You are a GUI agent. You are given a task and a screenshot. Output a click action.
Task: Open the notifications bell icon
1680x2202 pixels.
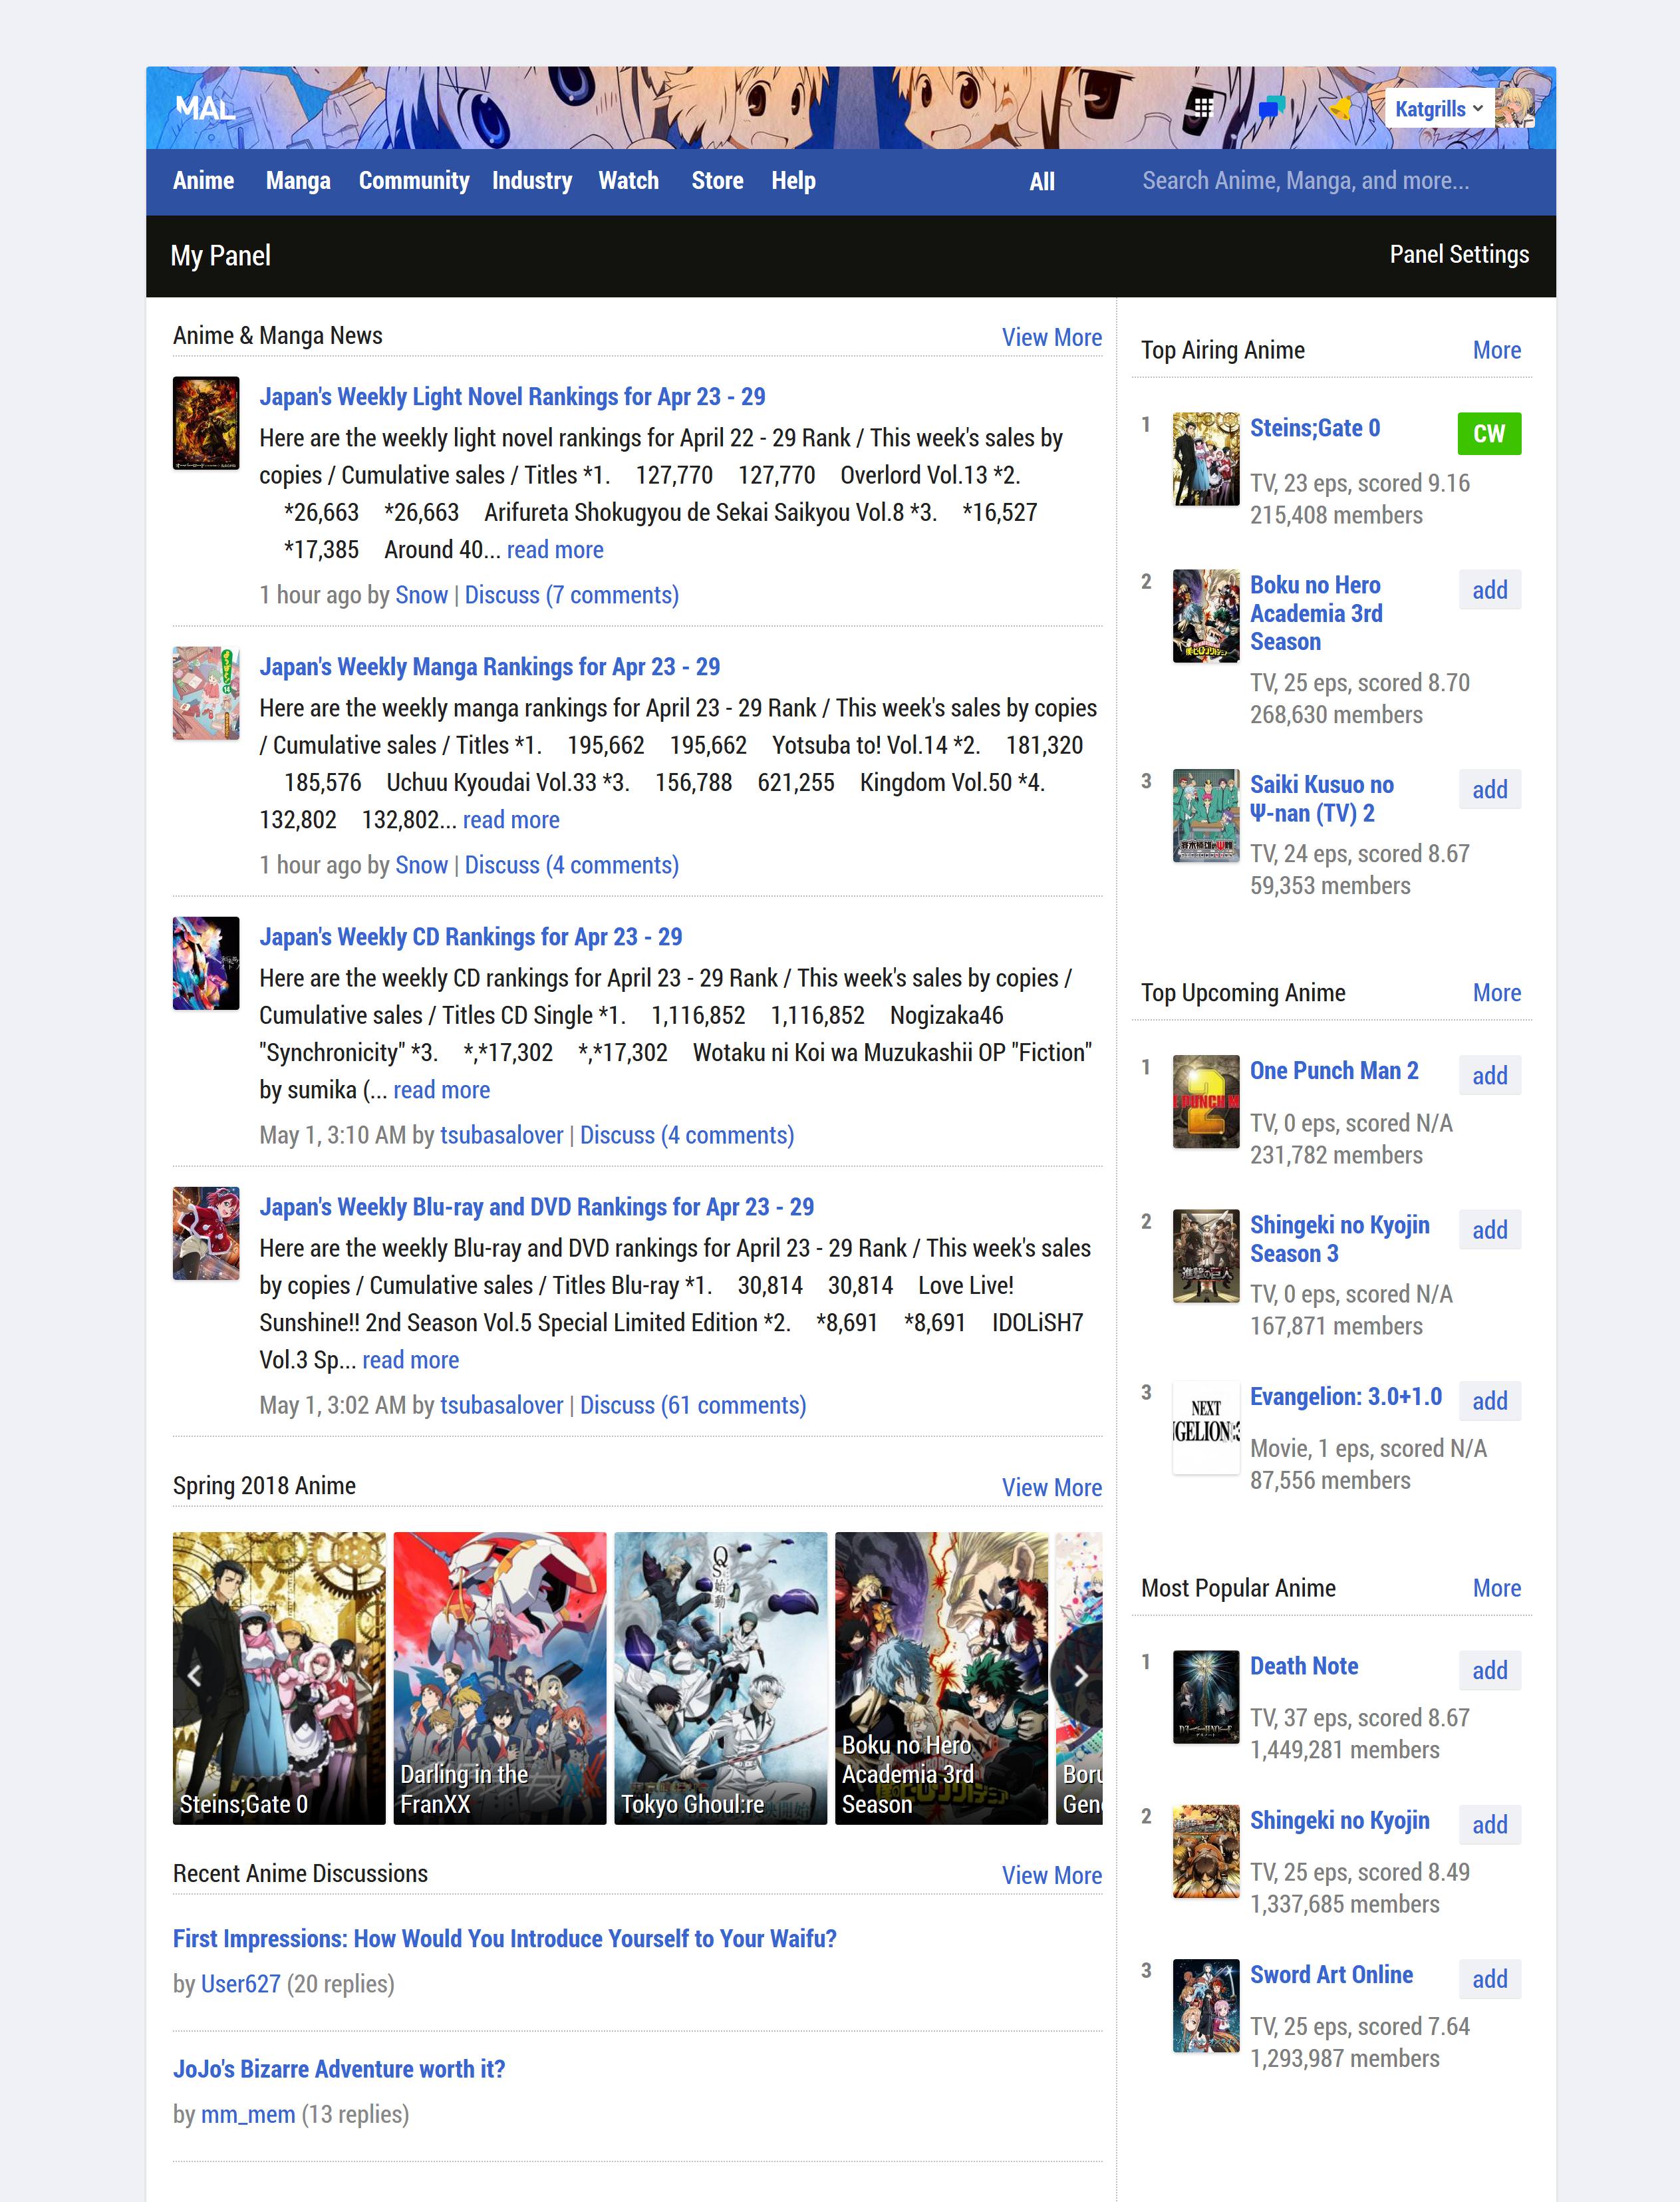[1341, 108]
